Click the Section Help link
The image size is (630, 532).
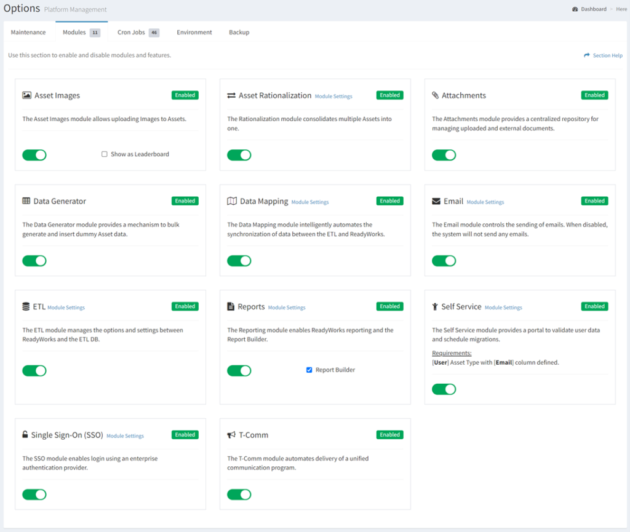(x=607, y=55)
